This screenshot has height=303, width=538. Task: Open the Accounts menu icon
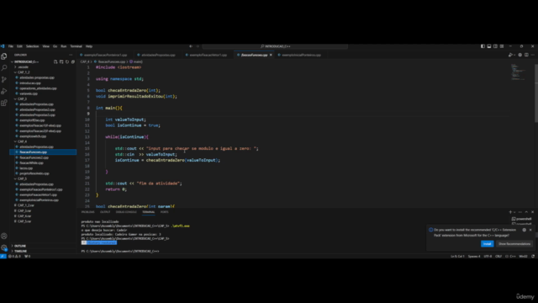click(x=4, y=236)
